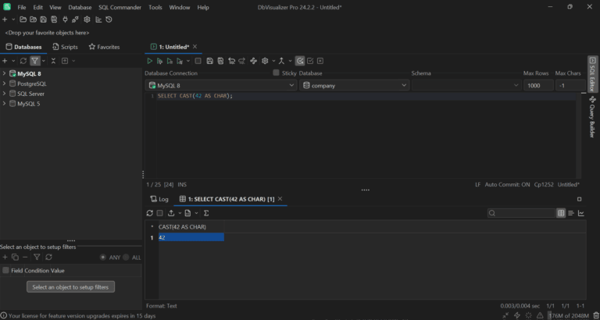Click the Save script icon in SQL editor toolbar
The width and height of the screenshot is (600, 320).
coord(209,61)
